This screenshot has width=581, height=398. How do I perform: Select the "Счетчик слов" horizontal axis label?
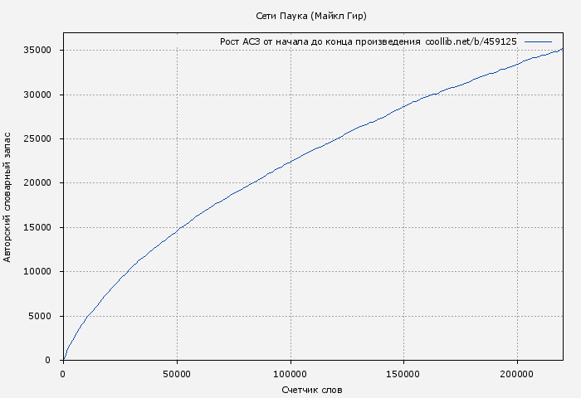coord(311,390)
